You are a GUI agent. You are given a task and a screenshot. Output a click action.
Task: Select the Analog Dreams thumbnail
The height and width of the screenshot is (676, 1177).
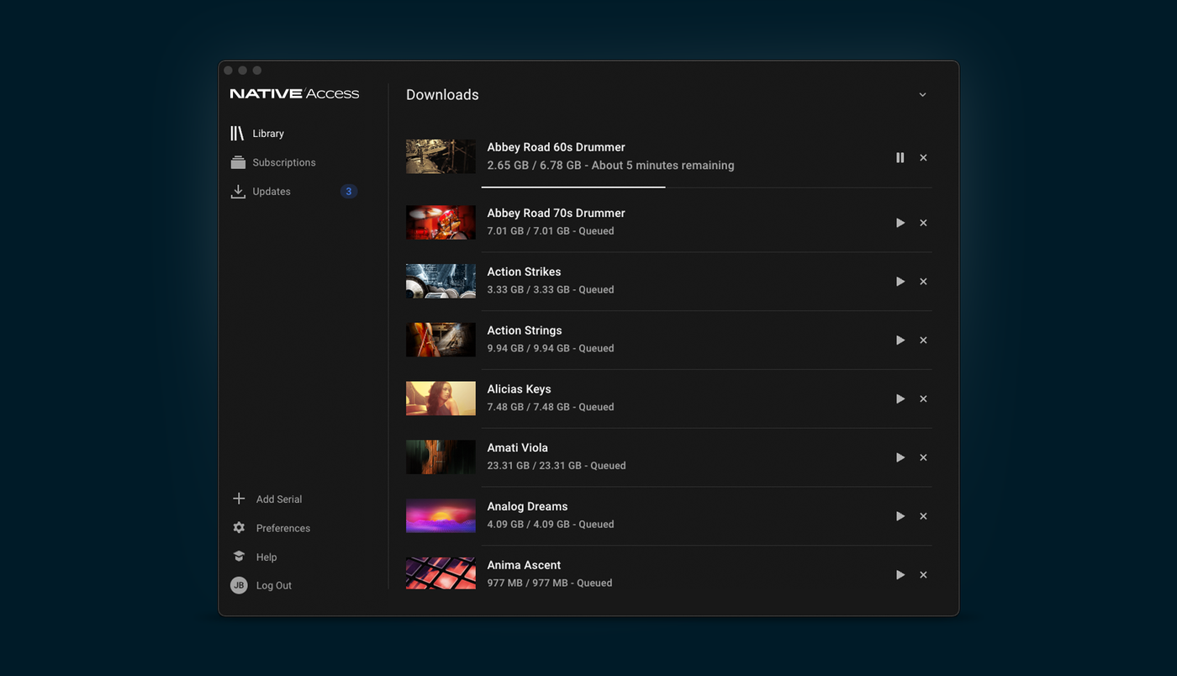click(x=441, y=516)
